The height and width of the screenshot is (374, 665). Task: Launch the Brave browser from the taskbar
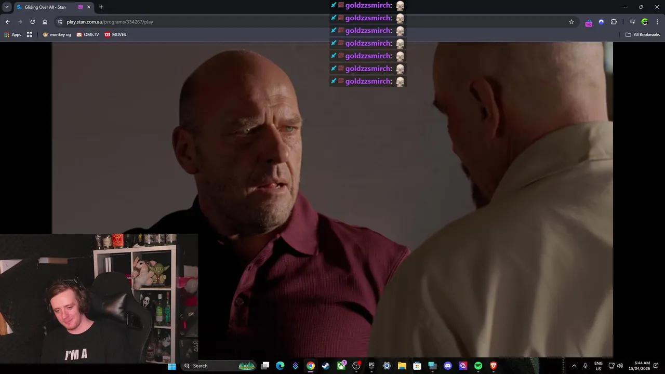494,366
